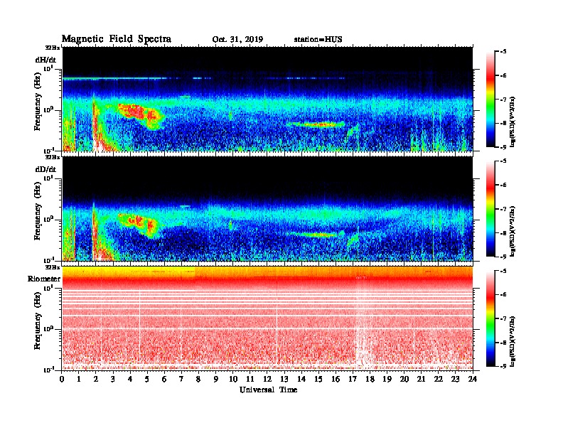Image resolution: width=563 pixels, height=435 pixels.
Task: Click the "-5" tick on dH/dt color scale
Action: coord(503,51)
